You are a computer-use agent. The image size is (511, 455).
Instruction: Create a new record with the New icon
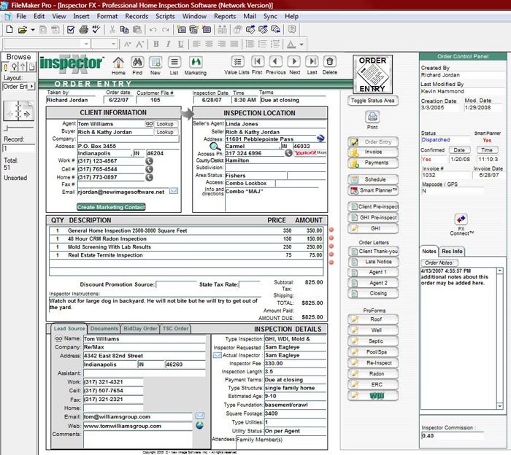(x=155, y=63)
